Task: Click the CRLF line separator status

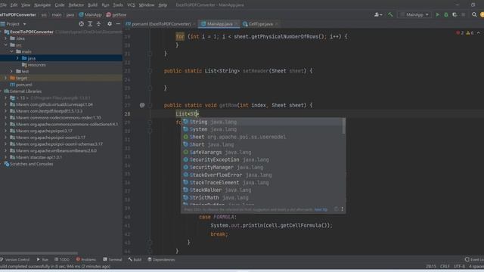Action: [x=445, y=266]
